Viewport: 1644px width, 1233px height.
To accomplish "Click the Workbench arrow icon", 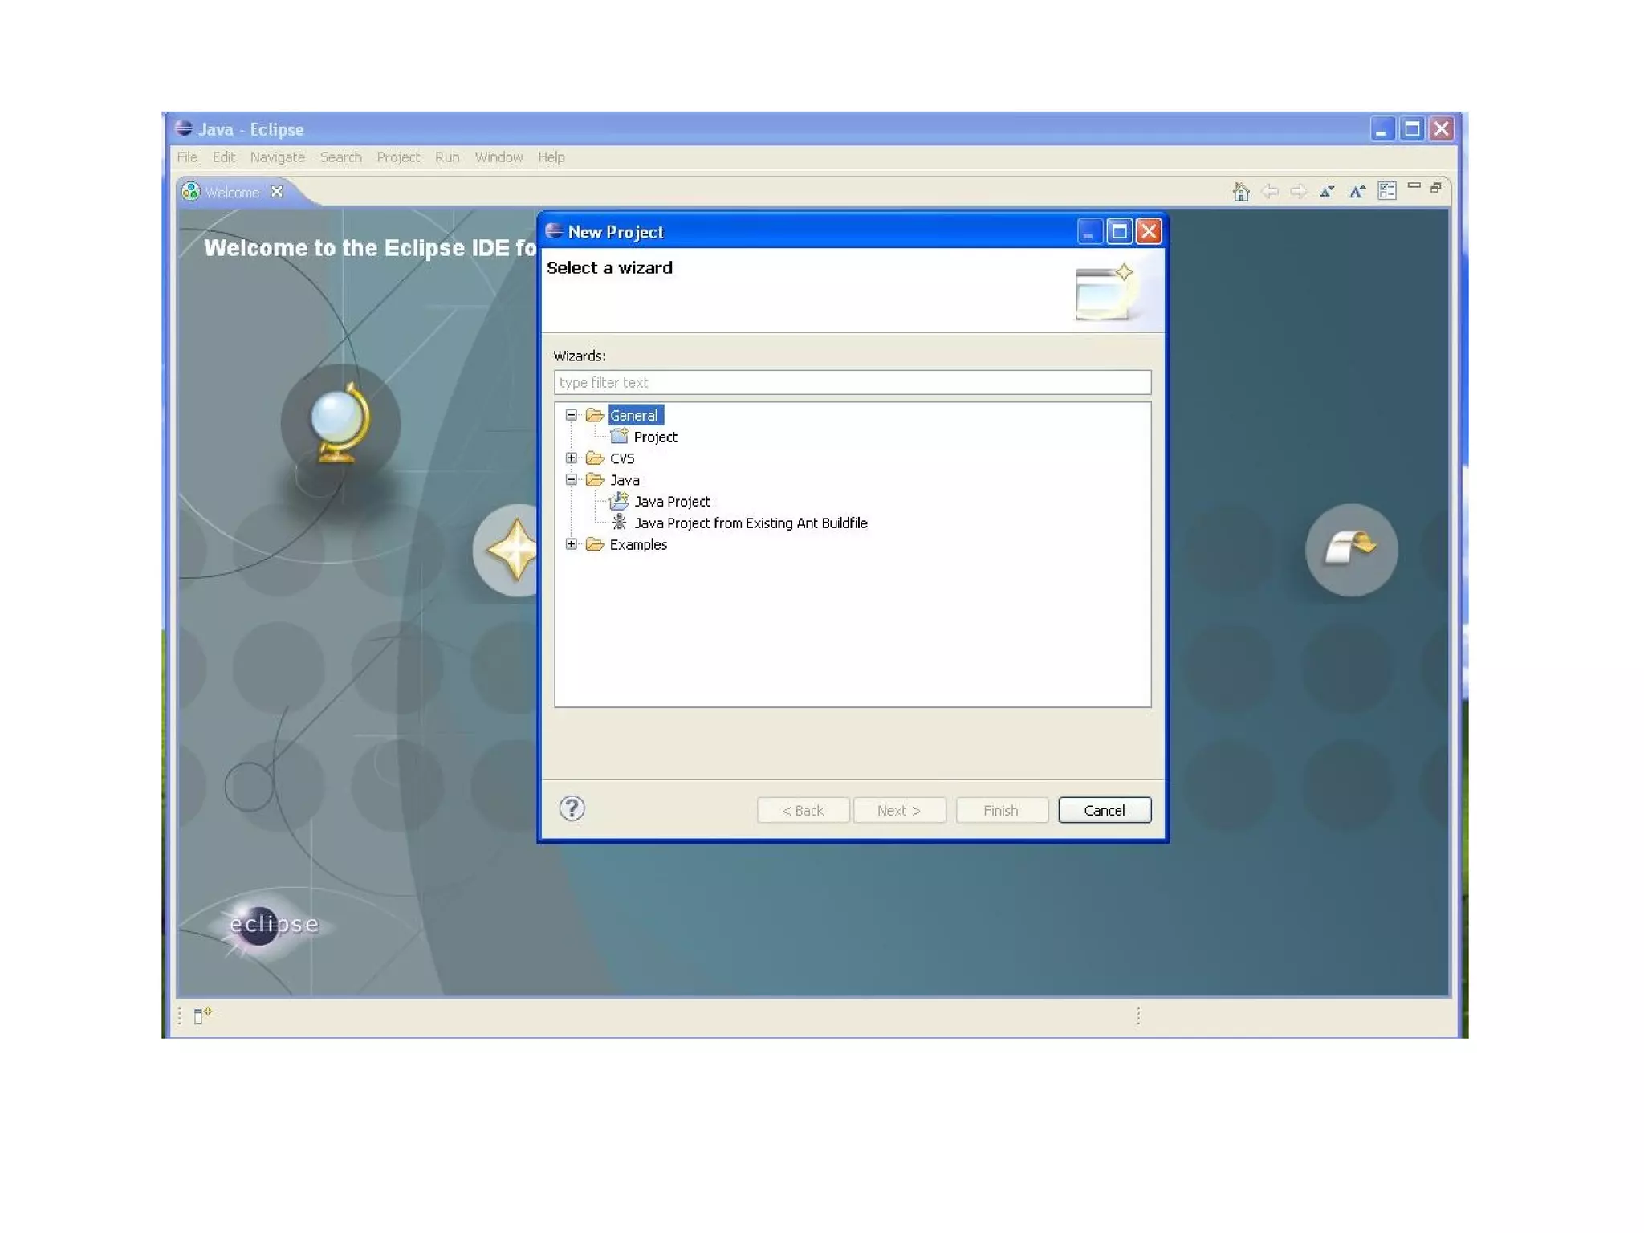I will (x=1351, y=549).
